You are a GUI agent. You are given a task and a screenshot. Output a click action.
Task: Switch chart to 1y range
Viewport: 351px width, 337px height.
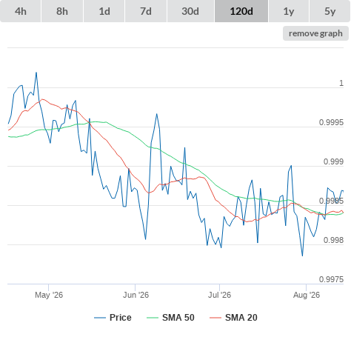point(289,11)
